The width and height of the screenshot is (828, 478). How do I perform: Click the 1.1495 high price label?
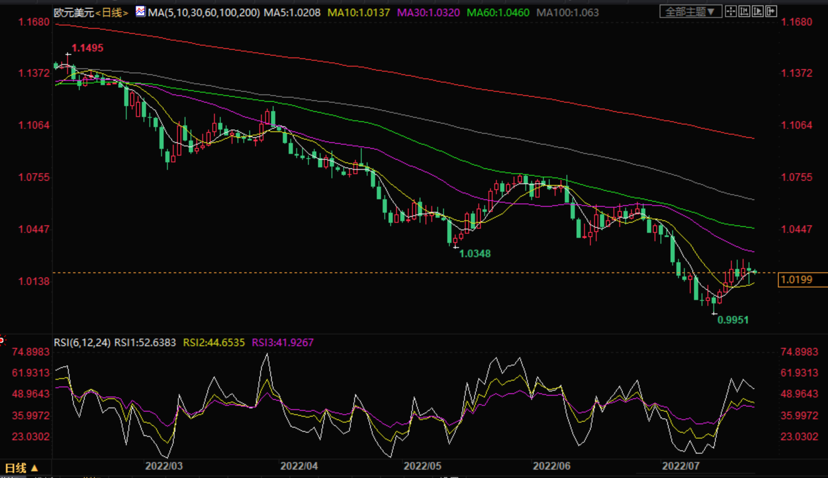click(x=88, y=48)
